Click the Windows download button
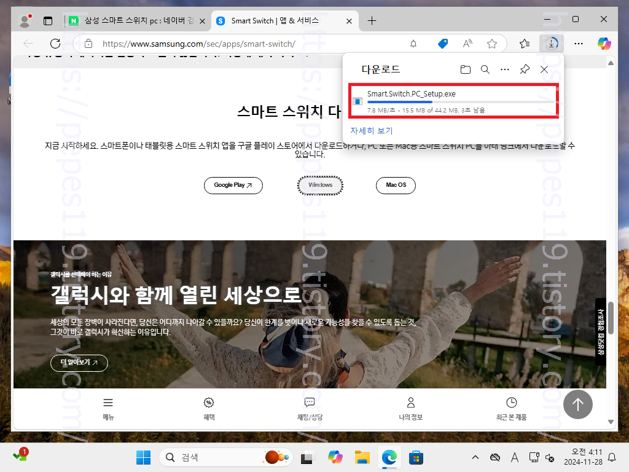 pyautogui.click(x=320, y=186)
